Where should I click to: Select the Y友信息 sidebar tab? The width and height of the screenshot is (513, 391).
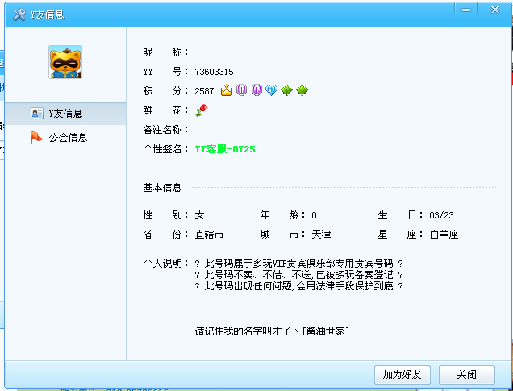pyautogui.click(x=65, y=114)
